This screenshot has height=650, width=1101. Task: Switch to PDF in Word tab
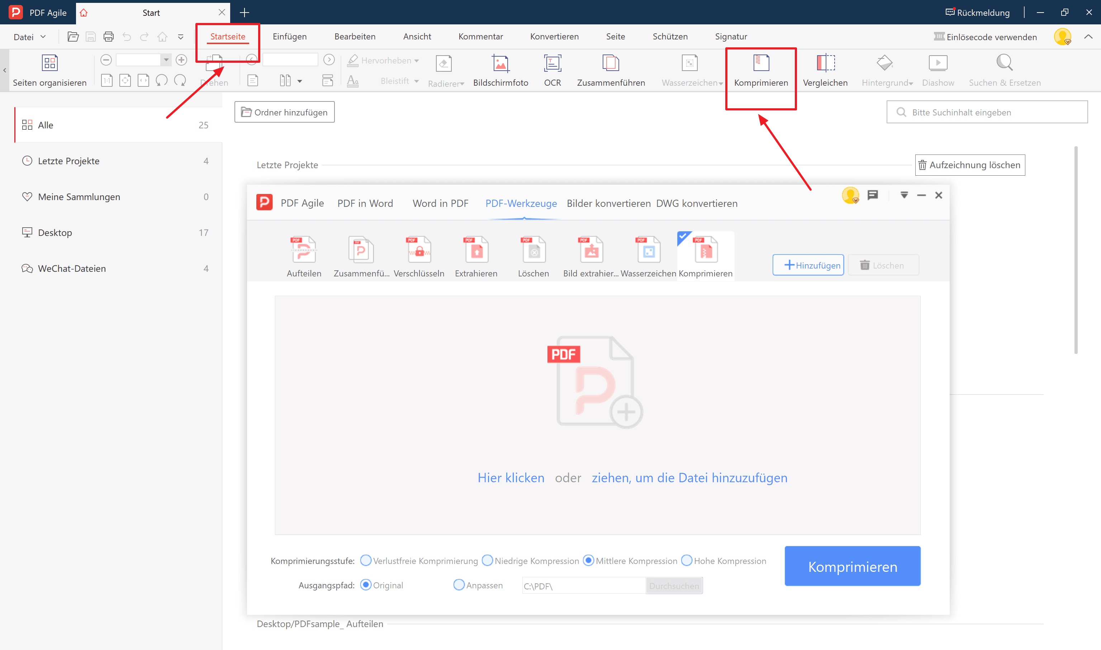tap(365, 203)
